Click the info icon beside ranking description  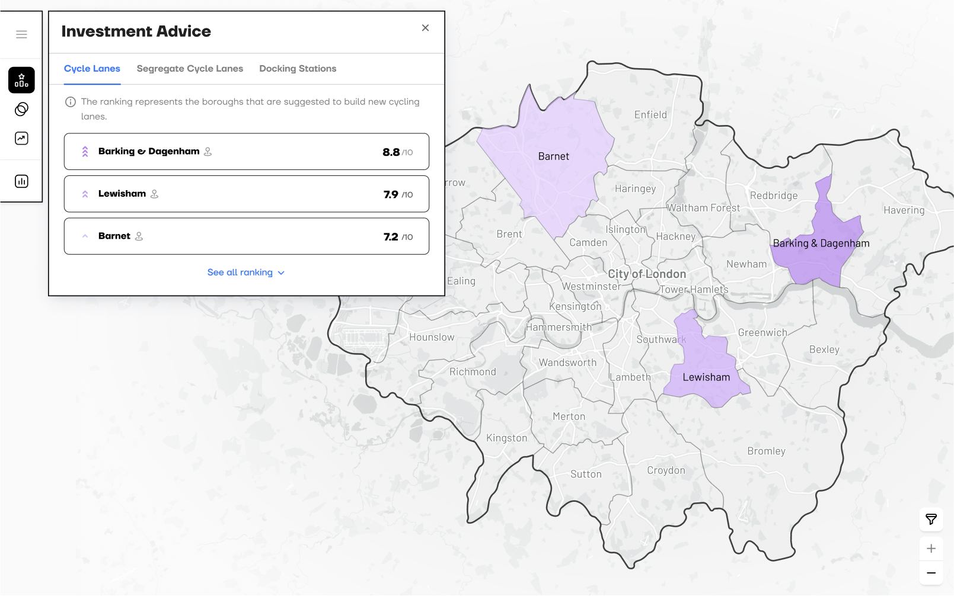[71, 102]
